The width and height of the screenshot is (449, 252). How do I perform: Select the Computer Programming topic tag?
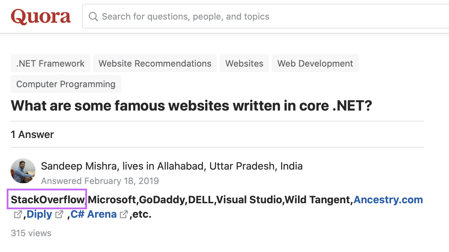(x=66, y=84)
